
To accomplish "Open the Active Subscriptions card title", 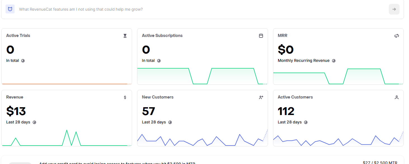I will 162,36.
